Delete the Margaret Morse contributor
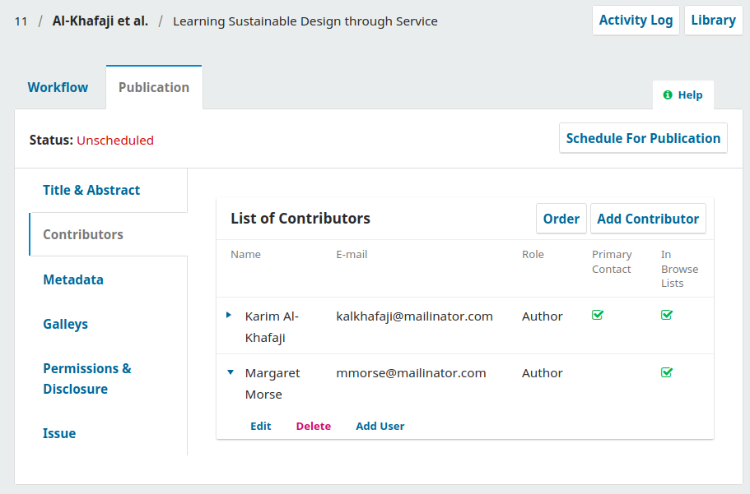Screen dimensions: 750x494 pos(314,426)
